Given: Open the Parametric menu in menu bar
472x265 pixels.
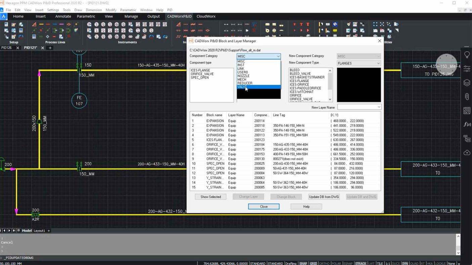Looking at the screenshot, I should pos(128,10).
